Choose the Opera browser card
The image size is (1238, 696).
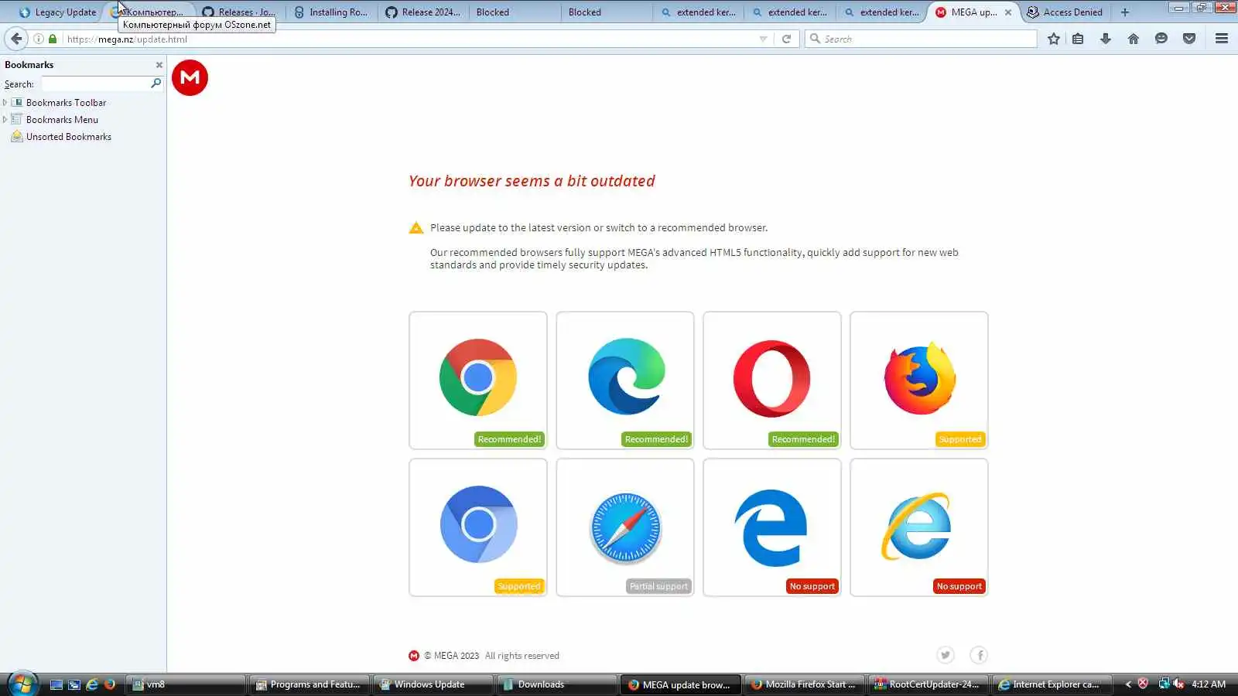(772, 380)
